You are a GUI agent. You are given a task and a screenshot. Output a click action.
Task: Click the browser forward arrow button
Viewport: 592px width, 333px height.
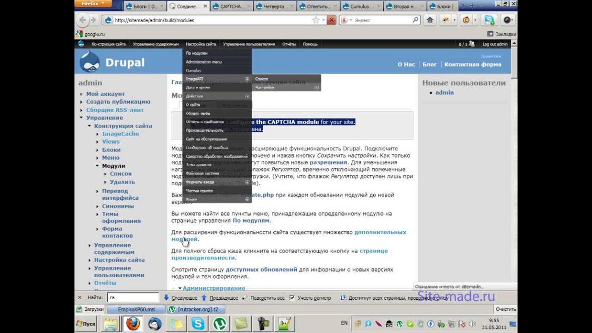pos(93,20)
